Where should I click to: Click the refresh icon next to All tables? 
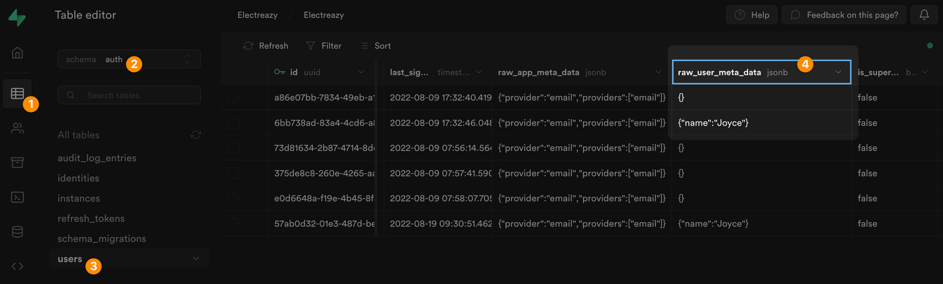[196, 135]
